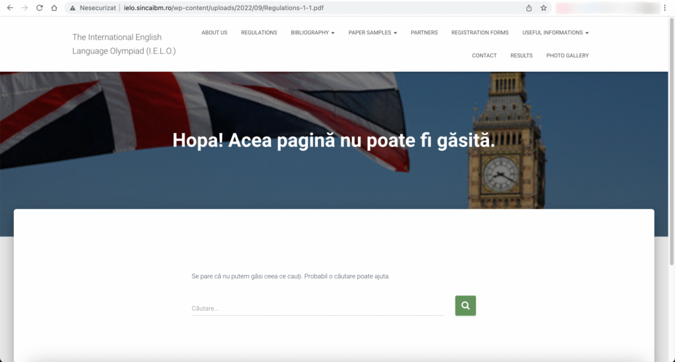675x362 pixels.
Task: Click the browser forward arrow
Action: click(x=24, y=8)
